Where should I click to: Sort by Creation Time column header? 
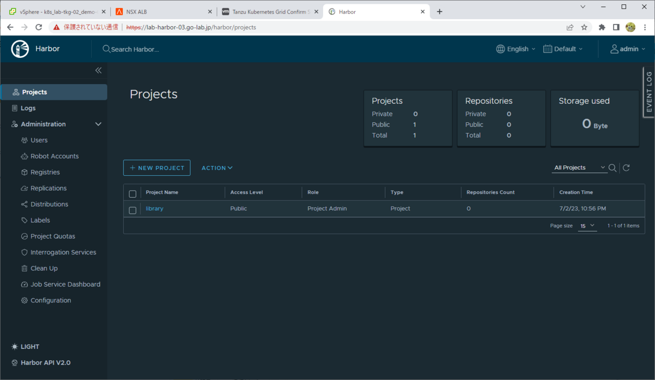tap(576, 192)
